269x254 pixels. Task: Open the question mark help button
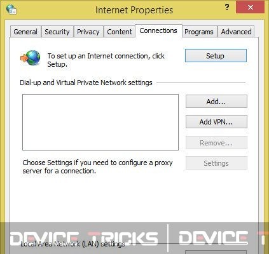pos(227,8)
